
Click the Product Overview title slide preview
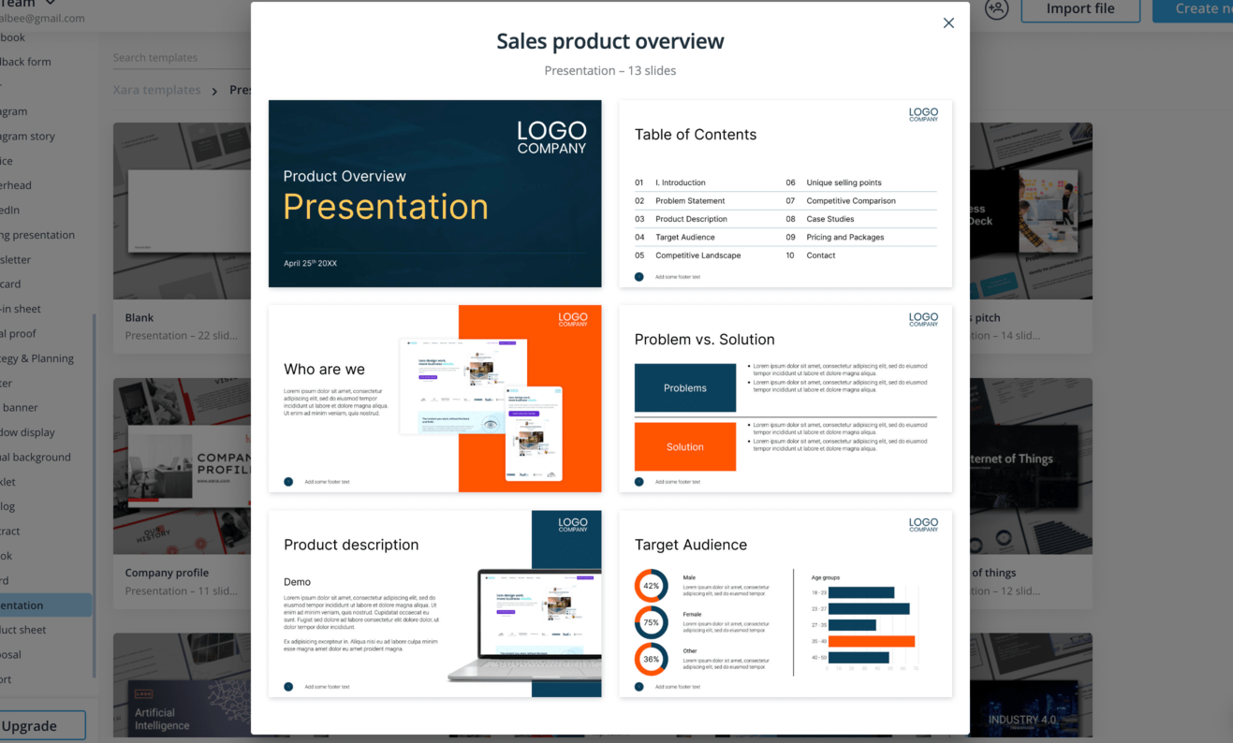pos(434,193)
